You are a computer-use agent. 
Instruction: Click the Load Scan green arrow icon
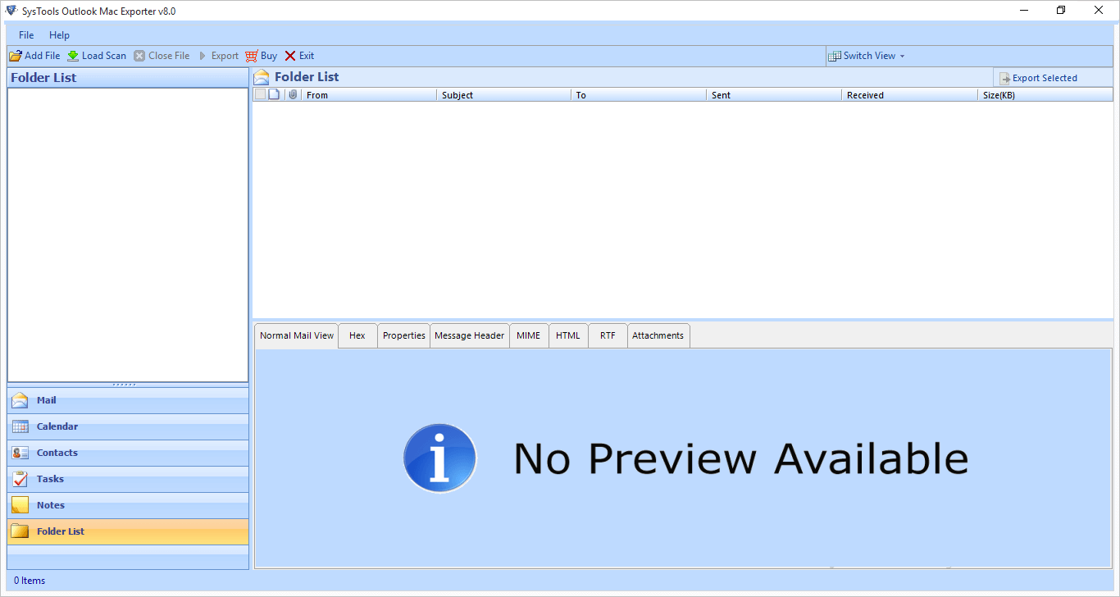click(x=73, y=56)
